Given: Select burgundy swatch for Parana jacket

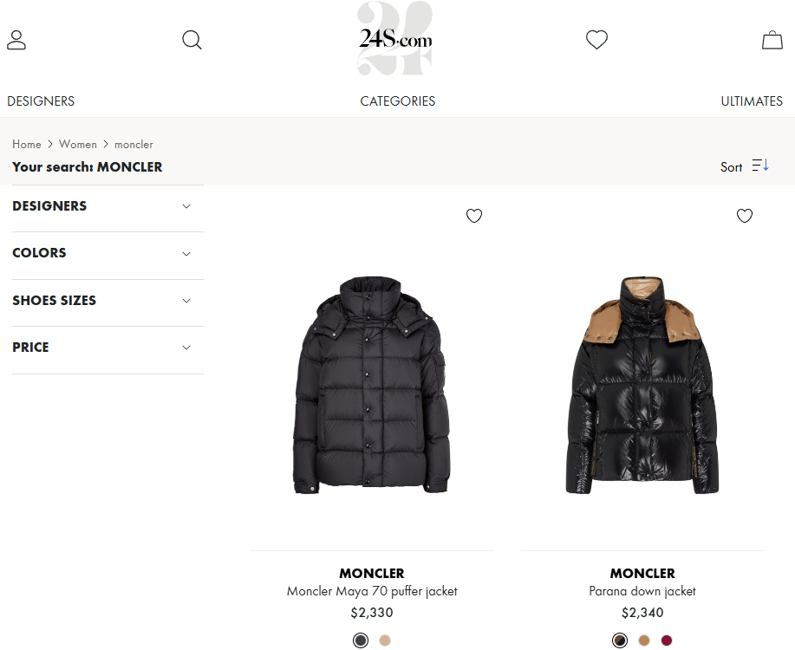Looking at the screenshot, I should (667, 640).
